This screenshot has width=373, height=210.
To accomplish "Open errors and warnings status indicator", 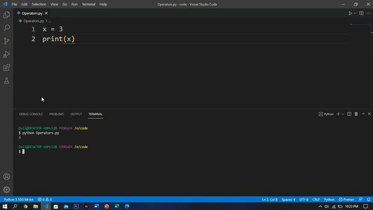I will (45, 199).
